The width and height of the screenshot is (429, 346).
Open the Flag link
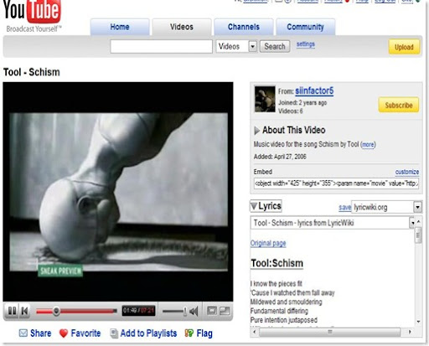coord(204,333)
